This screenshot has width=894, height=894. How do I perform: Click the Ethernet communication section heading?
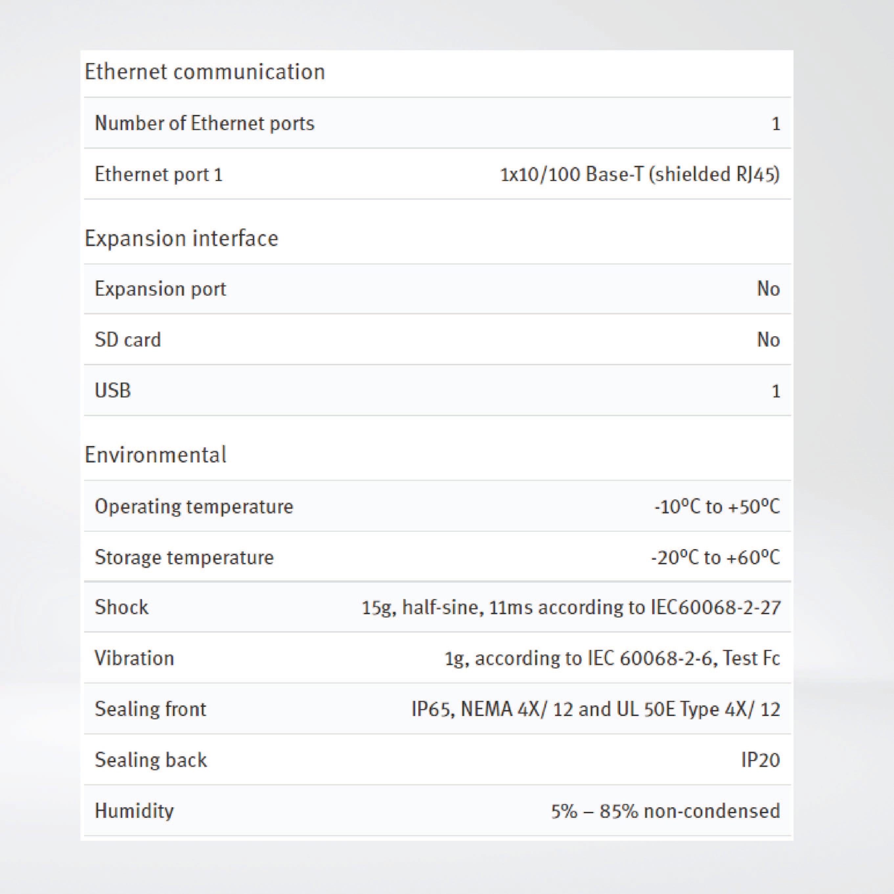coord(205,72)
